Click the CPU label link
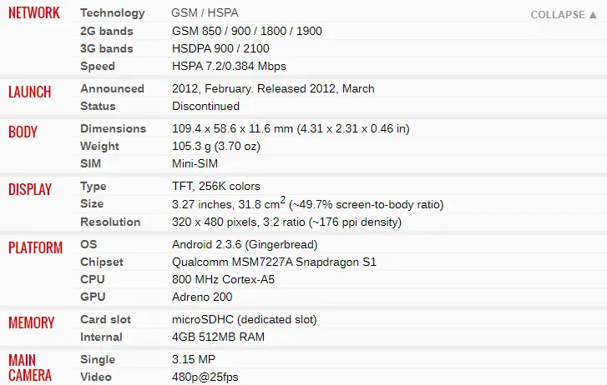Viewport: 607px width, 385px height. (92, 279)
